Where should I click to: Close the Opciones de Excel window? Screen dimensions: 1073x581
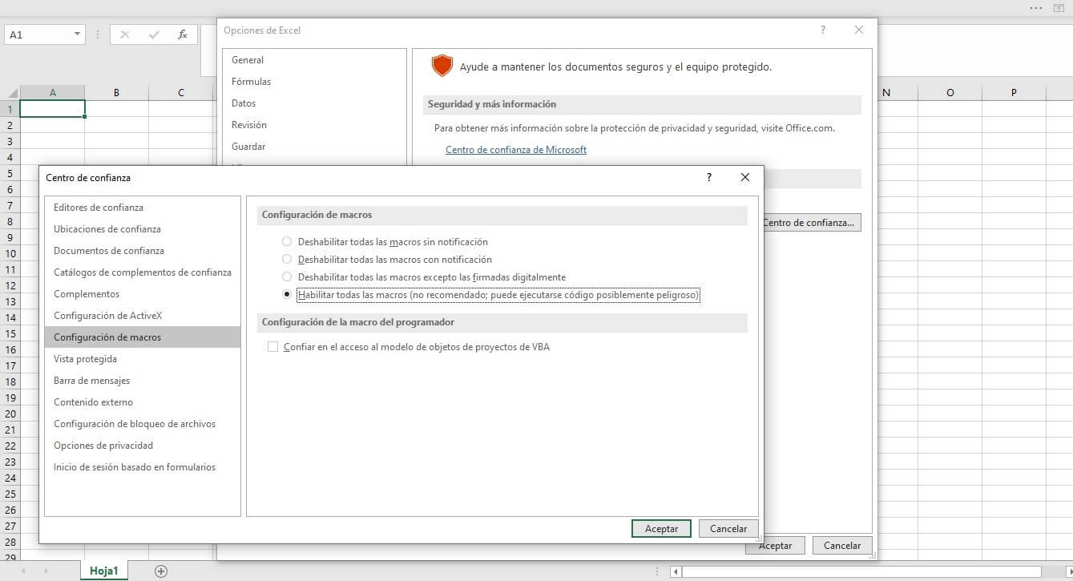[859, 30]
